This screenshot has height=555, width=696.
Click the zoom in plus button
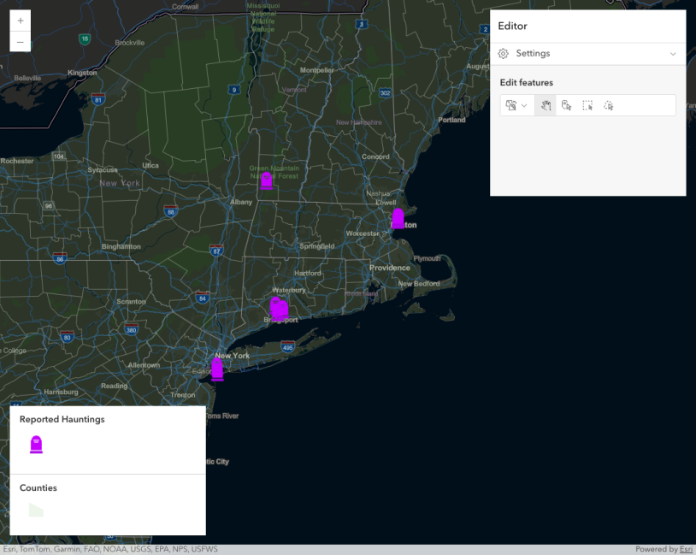20,21
